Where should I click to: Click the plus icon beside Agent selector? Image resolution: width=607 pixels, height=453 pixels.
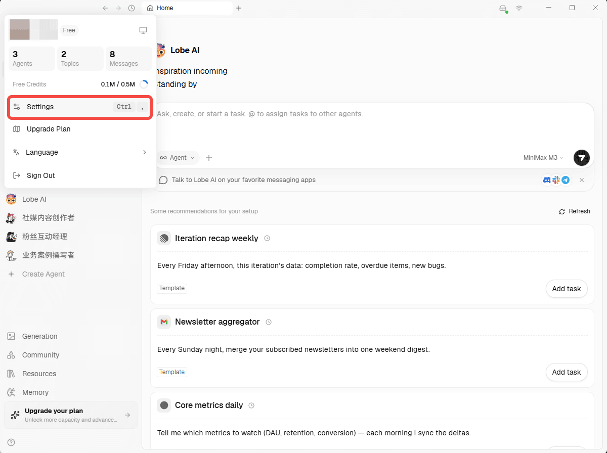coord(209,158)
